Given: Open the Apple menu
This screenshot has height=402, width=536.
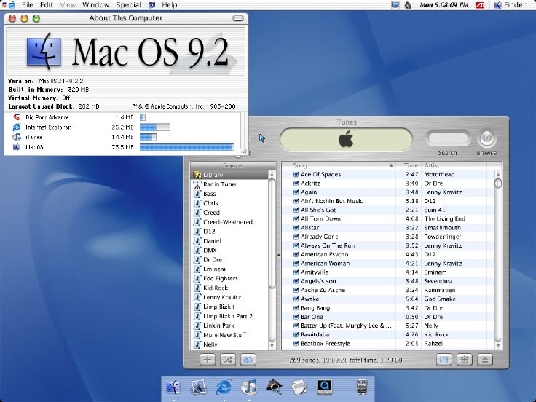Looking at the screenshot, I should pos(11,5).
